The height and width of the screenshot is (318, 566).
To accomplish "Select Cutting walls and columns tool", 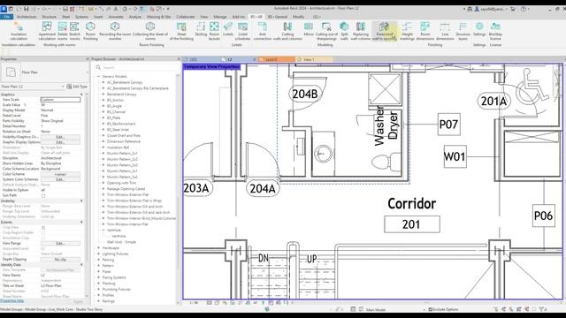I will 287,31.
